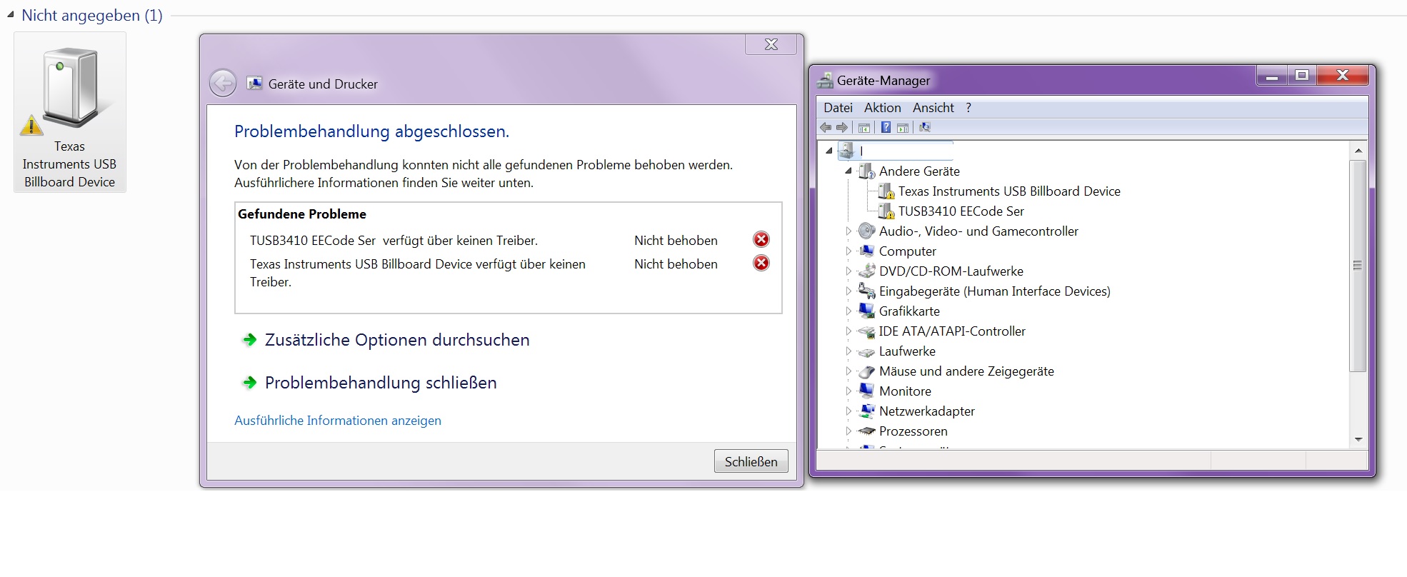This screenshot has width=1407, height=577.
Task: Click the DVD/CD-ROM-Laufwerke disc icon
Action: pos(866,271)
